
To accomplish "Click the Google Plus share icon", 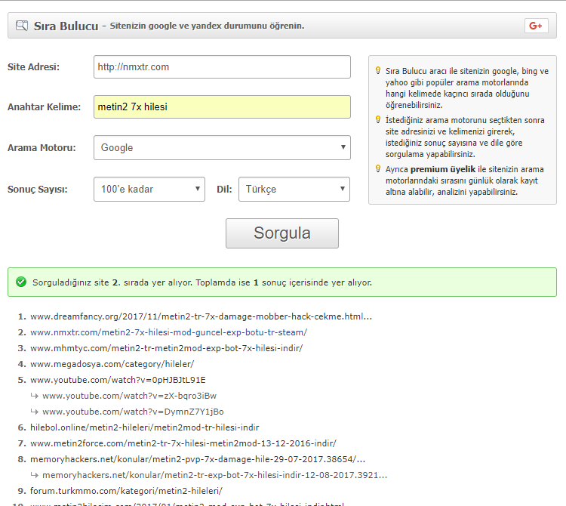I will [536, 26].
